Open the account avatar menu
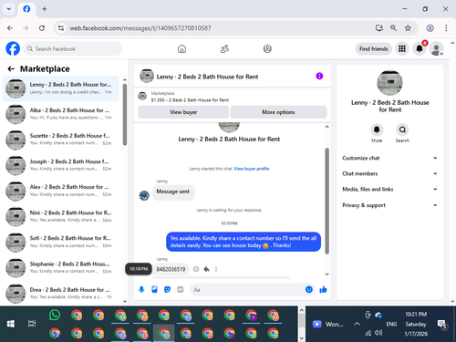This screenshot has height=342, width=456. [436, 48]
